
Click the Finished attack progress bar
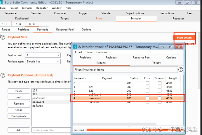(135, 130)
